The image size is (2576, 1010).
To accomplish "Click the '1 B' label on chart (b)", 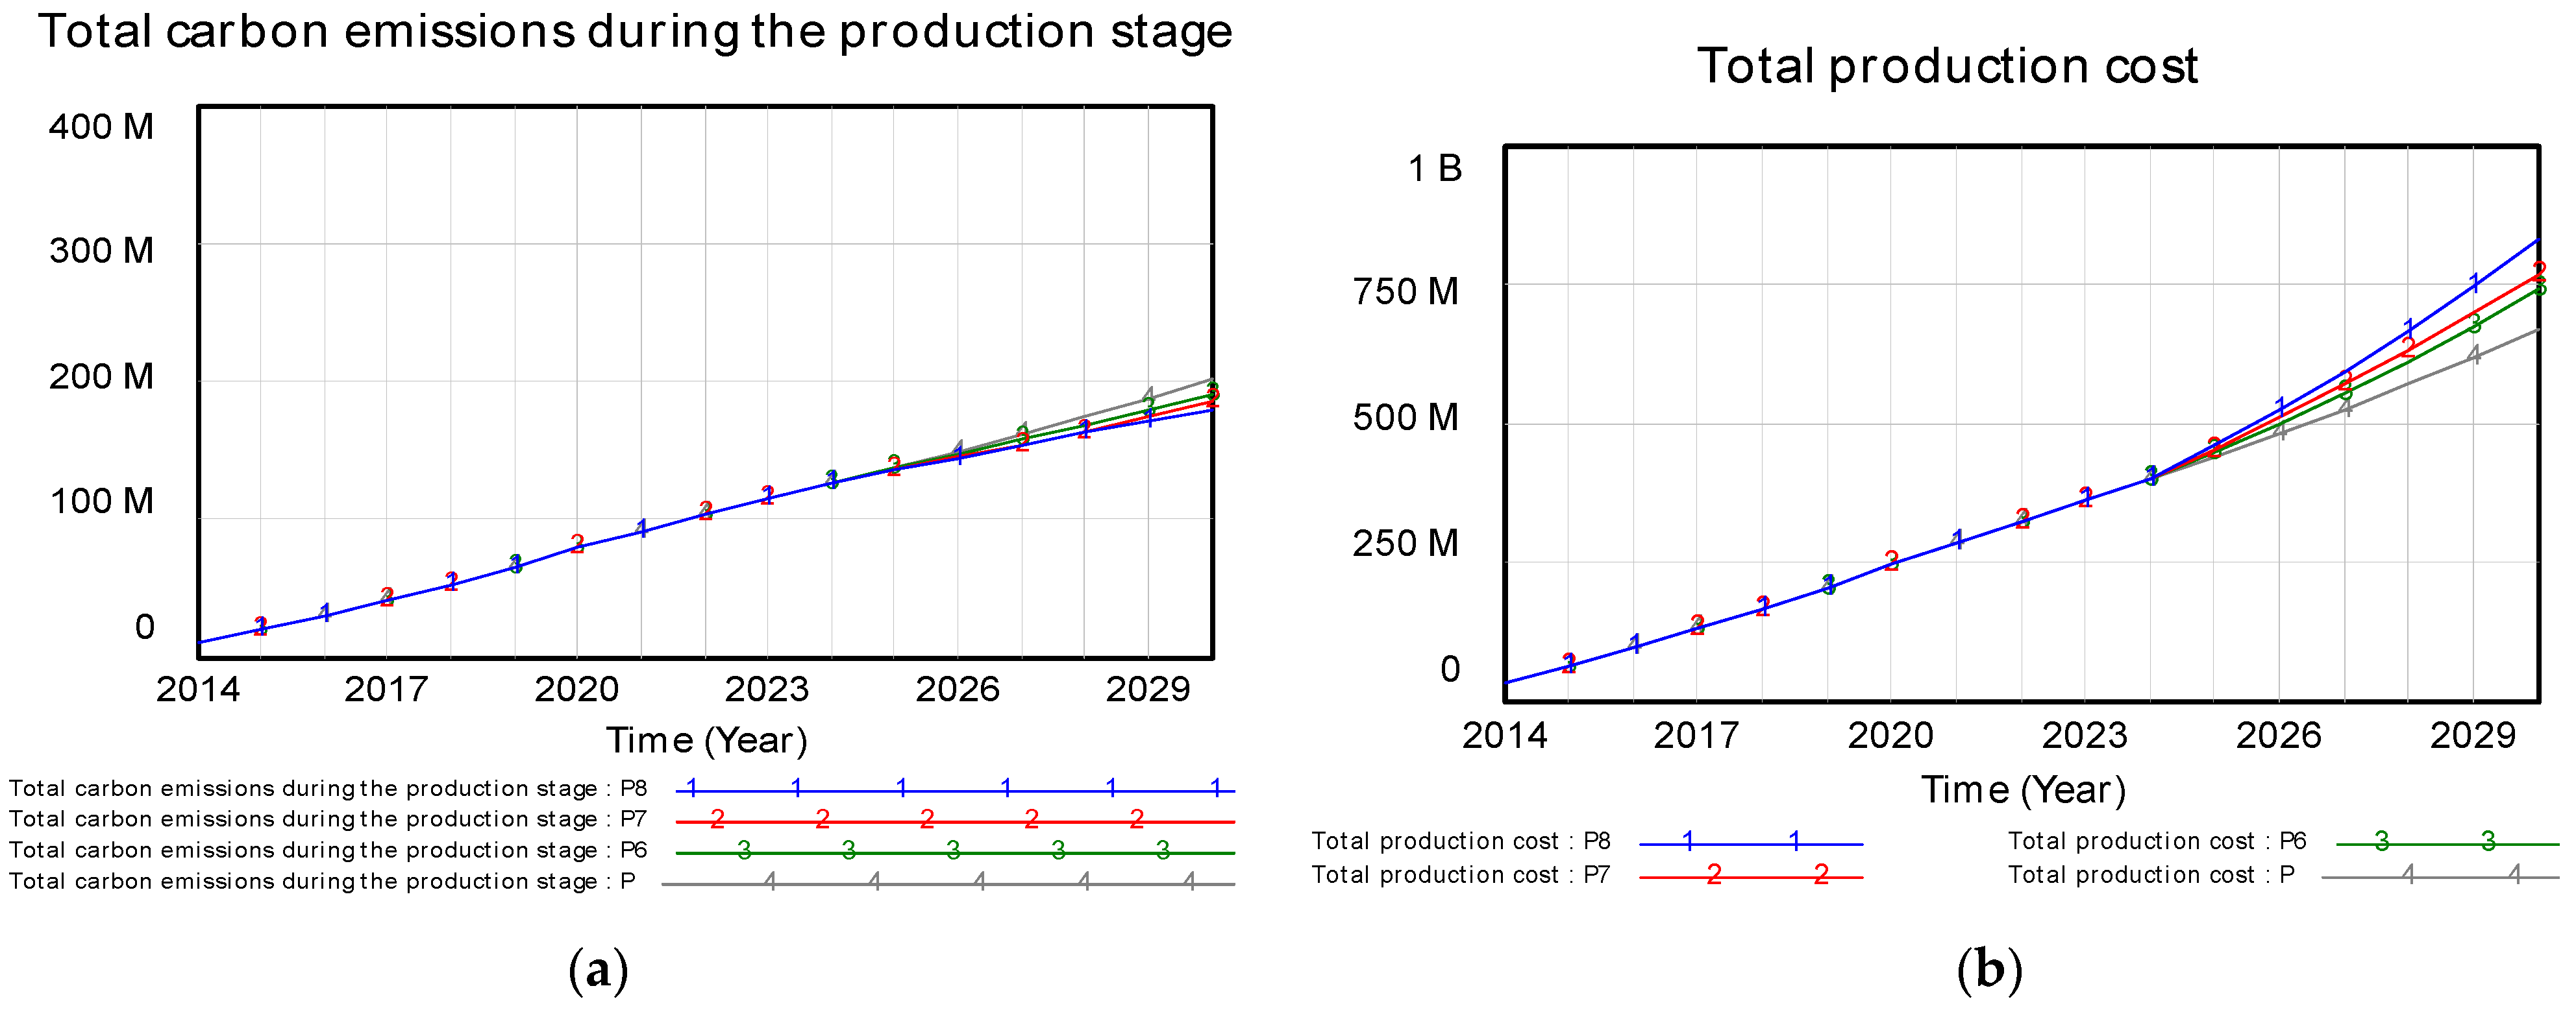I will (x=1435, y=169).
